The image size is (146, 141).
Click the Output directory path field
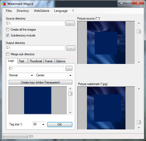[x=35, y=48]
